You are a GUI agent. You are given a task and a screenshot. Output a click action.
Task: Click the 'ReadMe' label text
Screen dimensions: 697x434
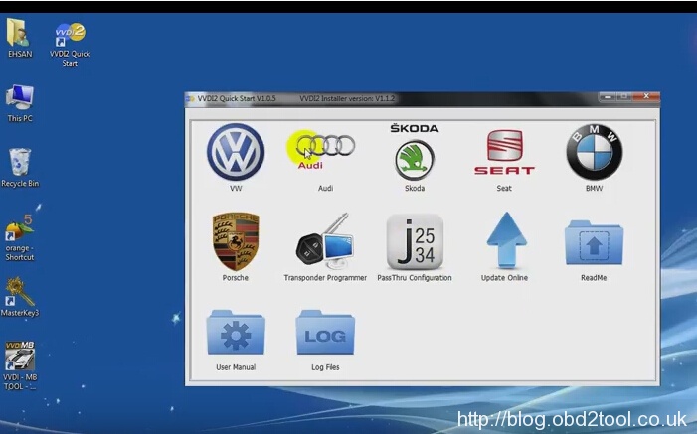[594, 278]
